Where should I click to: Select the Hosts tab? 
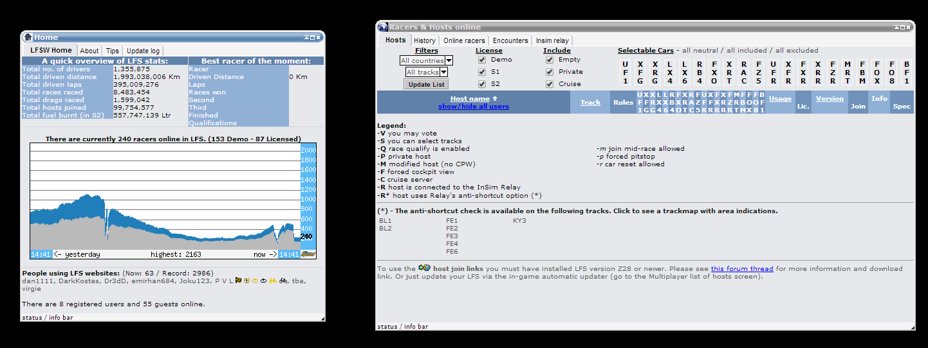(395, 40)
